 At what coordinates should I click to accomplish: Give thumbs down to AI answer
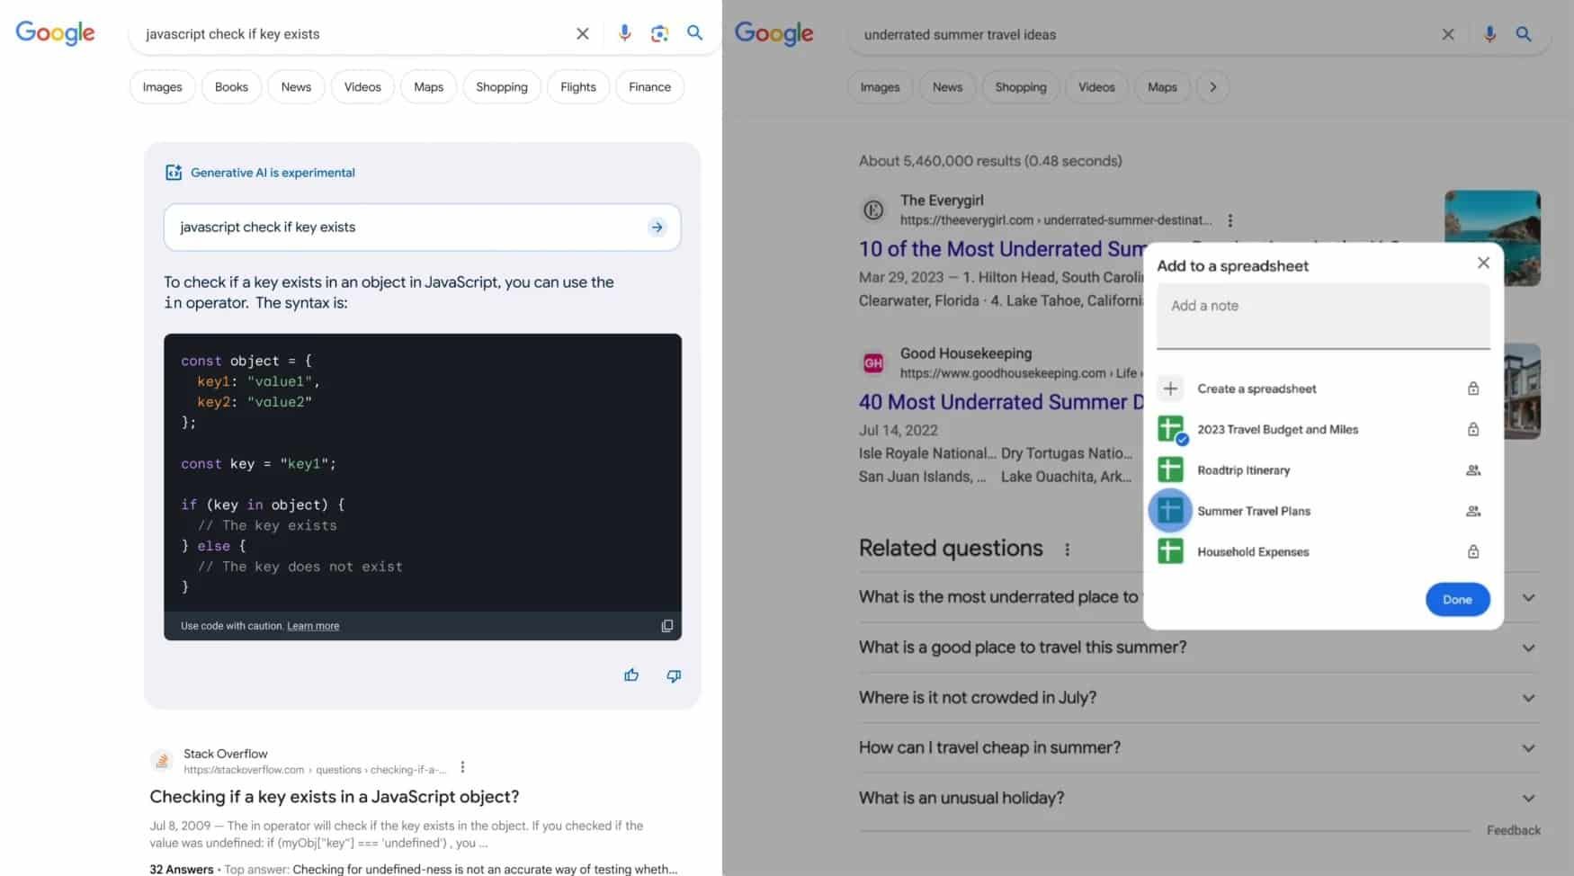tap(674, 675)
